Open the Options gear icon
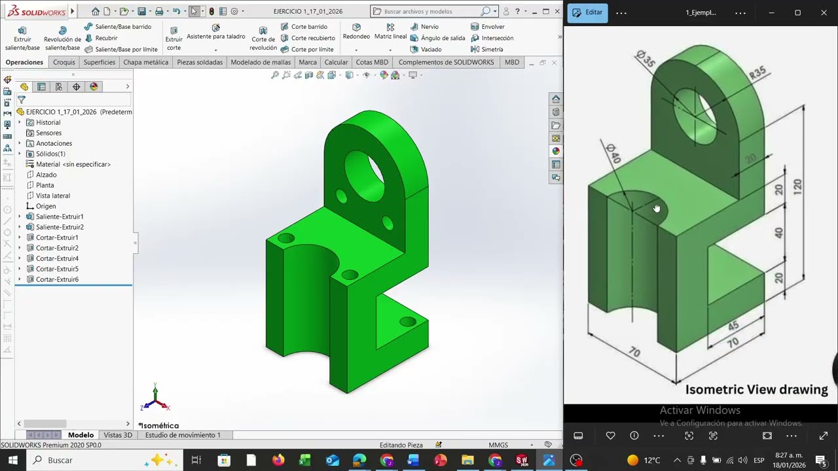Viewport: 838px width, 471px height. pos(234,11)
